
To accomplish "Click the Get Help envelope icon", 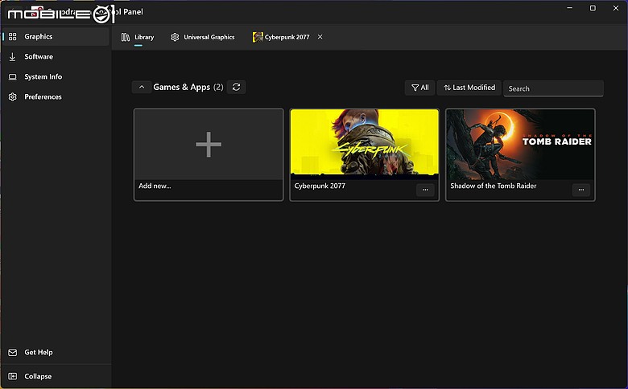I will (13, 352).
